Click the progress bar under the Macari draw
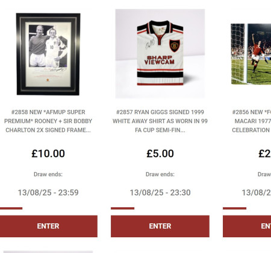Screen dimensions: 271x253 coord(247,208)
